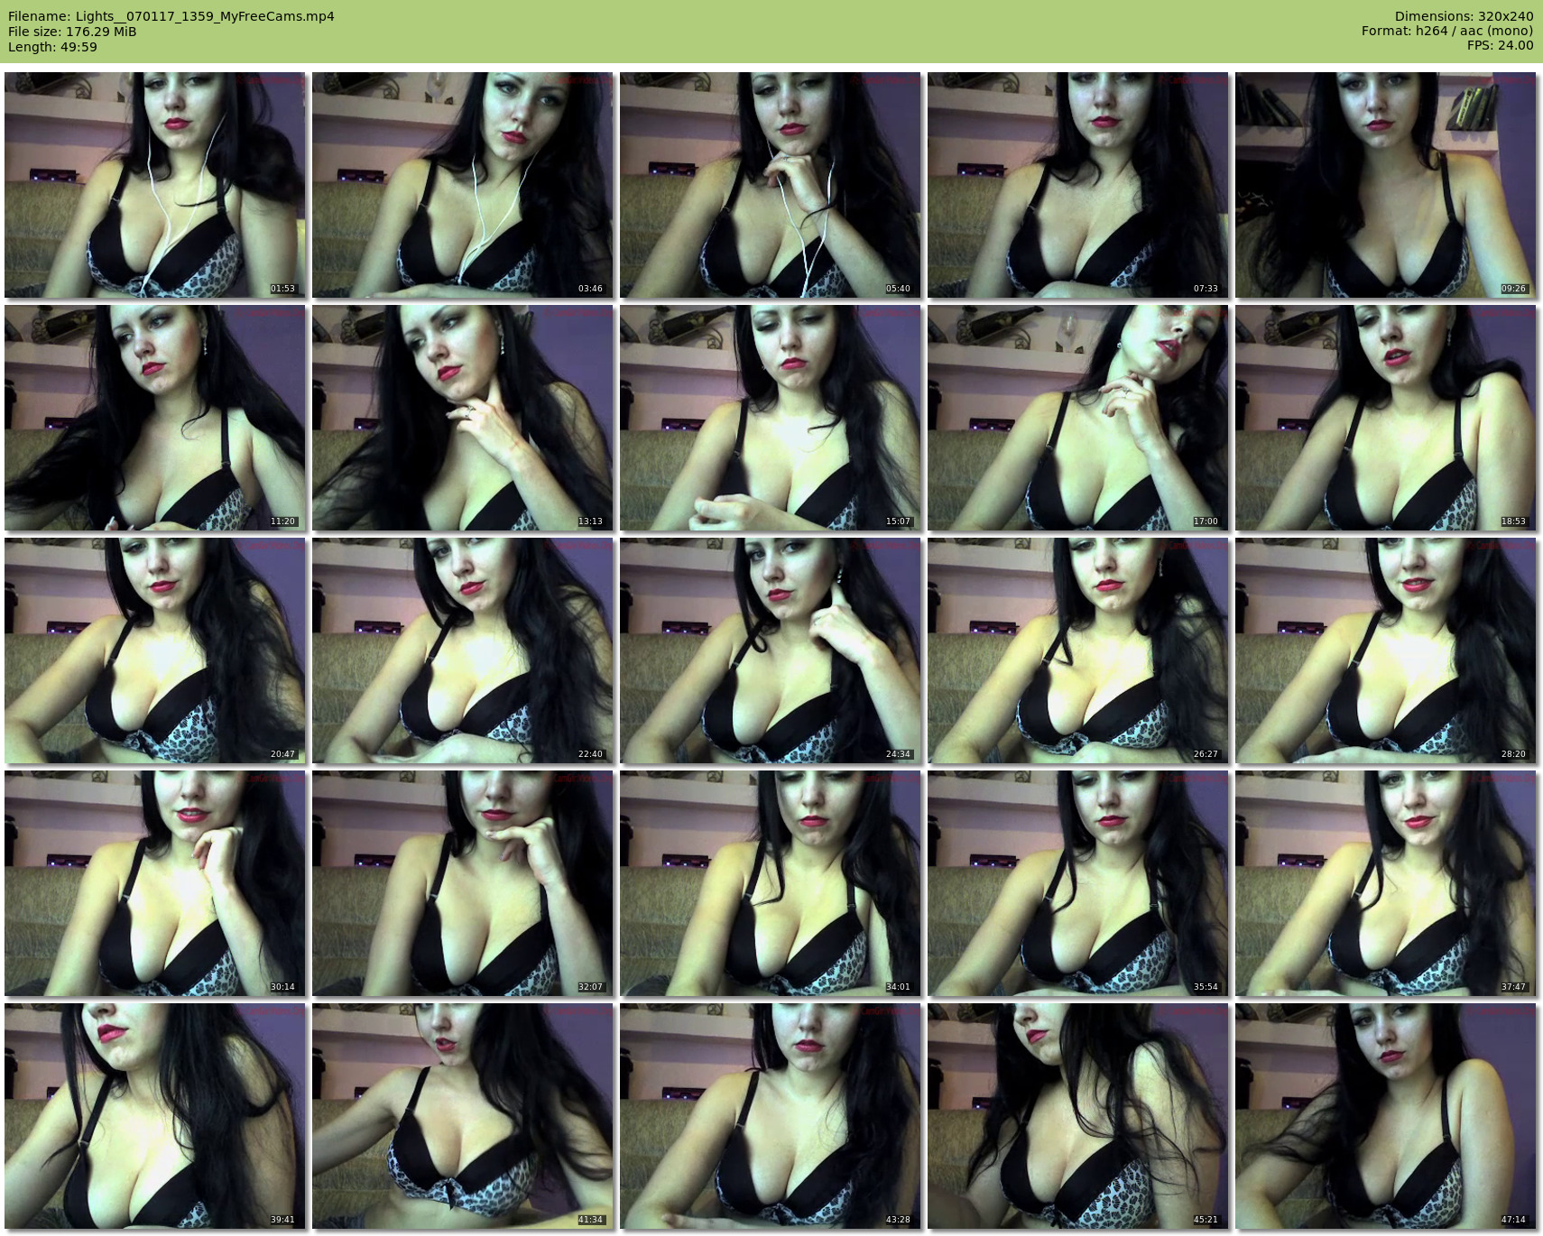Open the frame timestamped 41:34

click(x=462, y=1116)
